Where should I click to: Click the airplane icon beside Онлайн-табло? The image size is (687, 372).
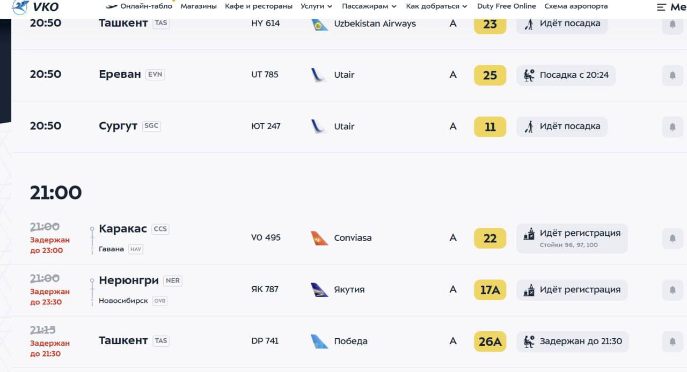click(x=112, y=6)
